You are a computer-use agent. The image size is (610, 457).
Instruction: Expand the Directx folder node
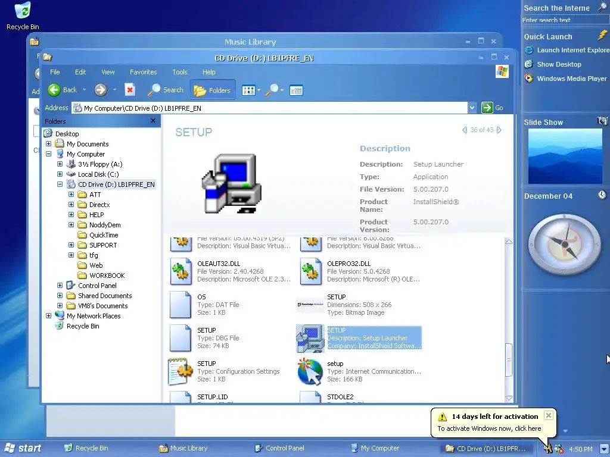point(71,205)
